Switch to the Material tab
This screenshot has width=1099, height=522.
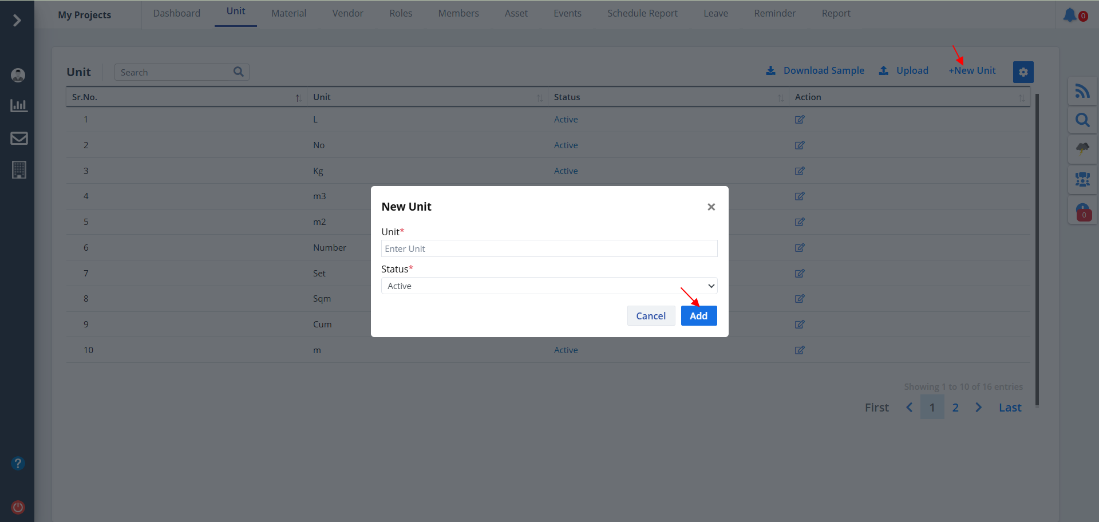tap(288, 13)
